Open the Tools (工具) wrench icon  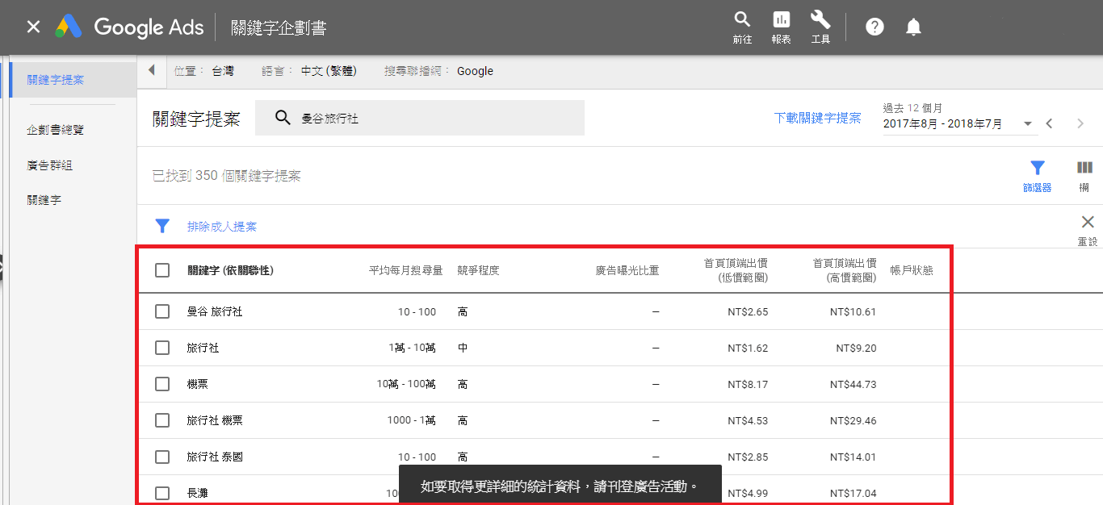(x=820, y=21)
